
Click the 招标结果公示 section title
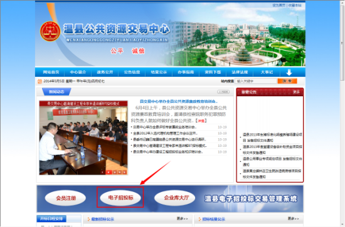pos(214,219)
